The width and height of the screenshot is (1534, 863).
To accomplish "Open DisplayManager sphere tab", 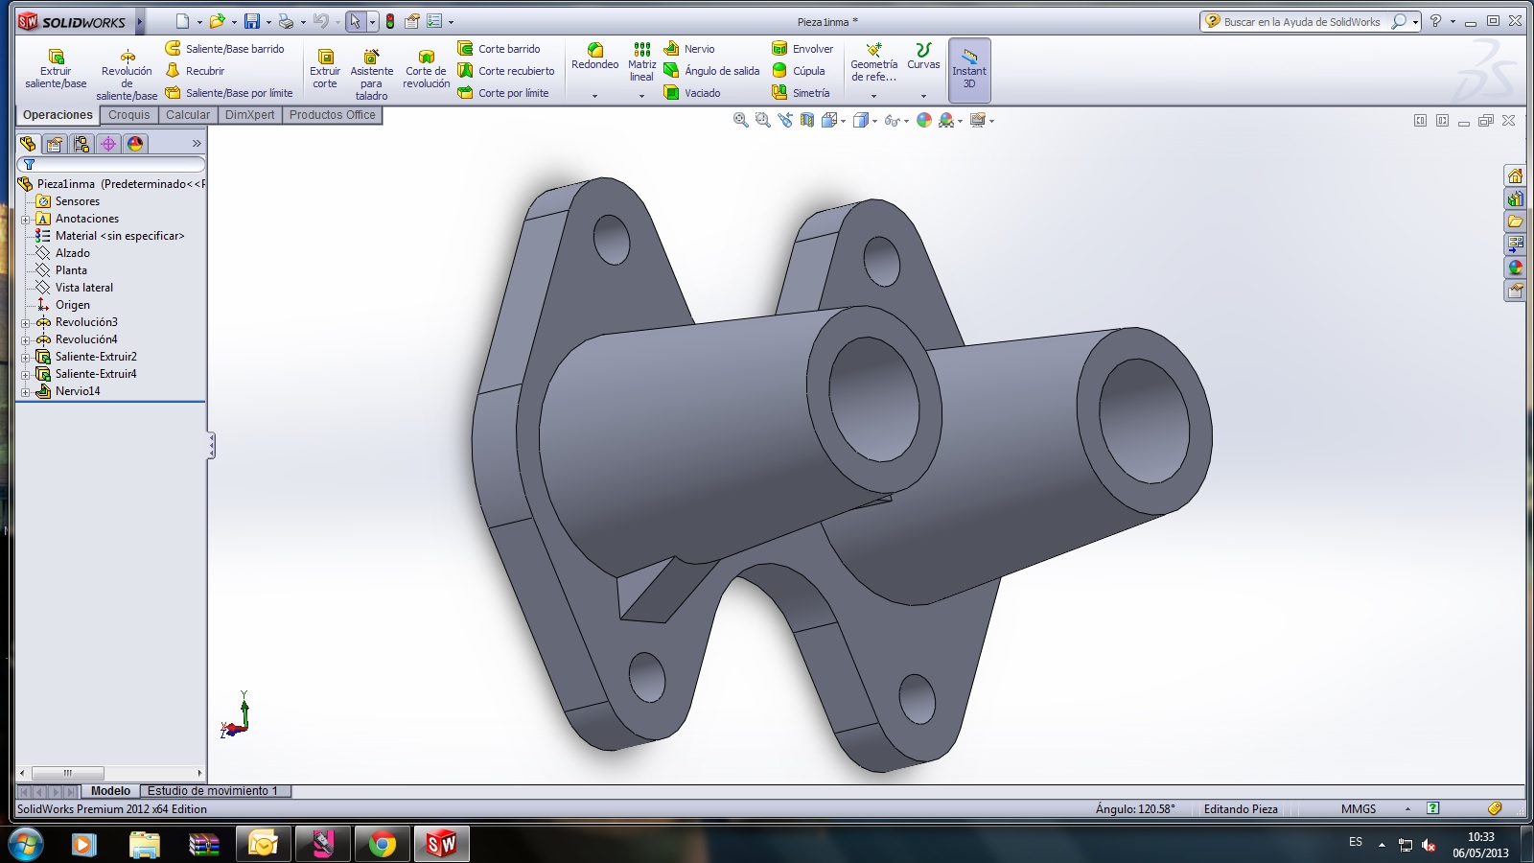I will tap(135, 144).
